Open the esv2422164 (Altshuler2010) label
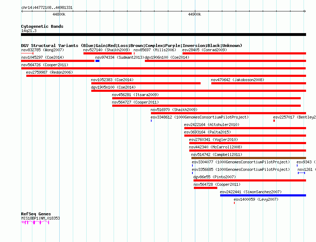This screenshot has height=242, width=316. click(x=212, y=125)
